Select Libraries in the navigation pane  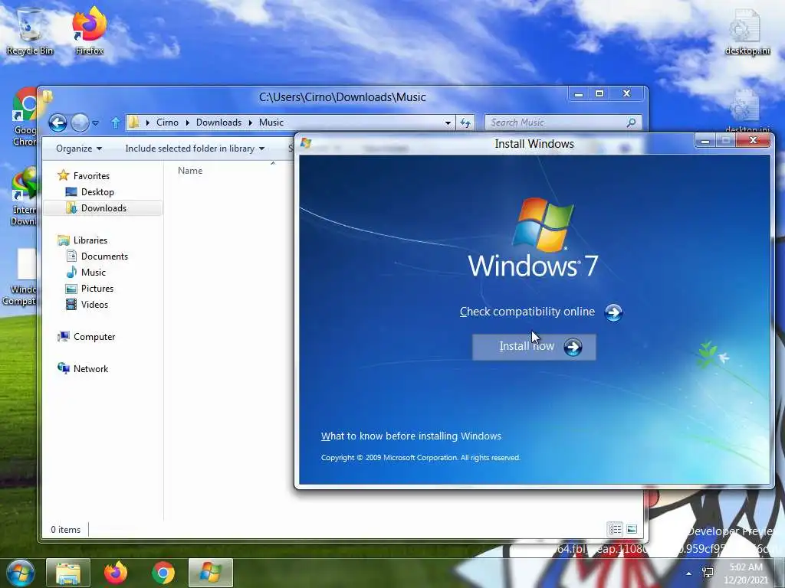point(90,240)
